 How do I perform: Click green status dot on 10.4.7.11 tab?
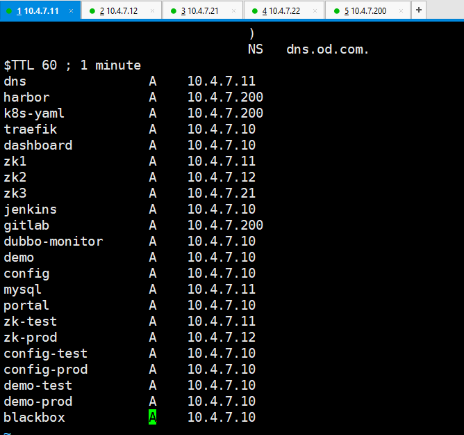point(9,11)
